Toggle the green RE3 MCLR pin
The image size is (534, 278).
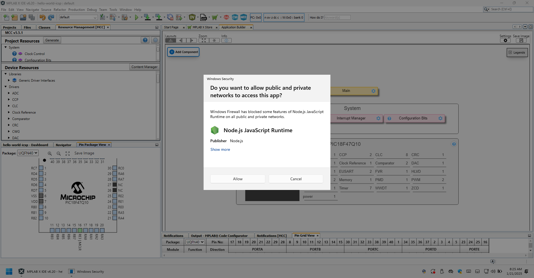coord(80,230)
